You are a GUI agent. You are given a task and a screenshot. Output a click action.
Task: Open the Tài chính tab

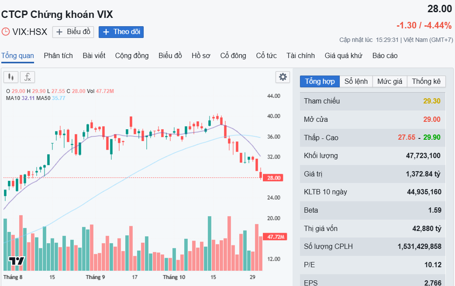point(300,55)
